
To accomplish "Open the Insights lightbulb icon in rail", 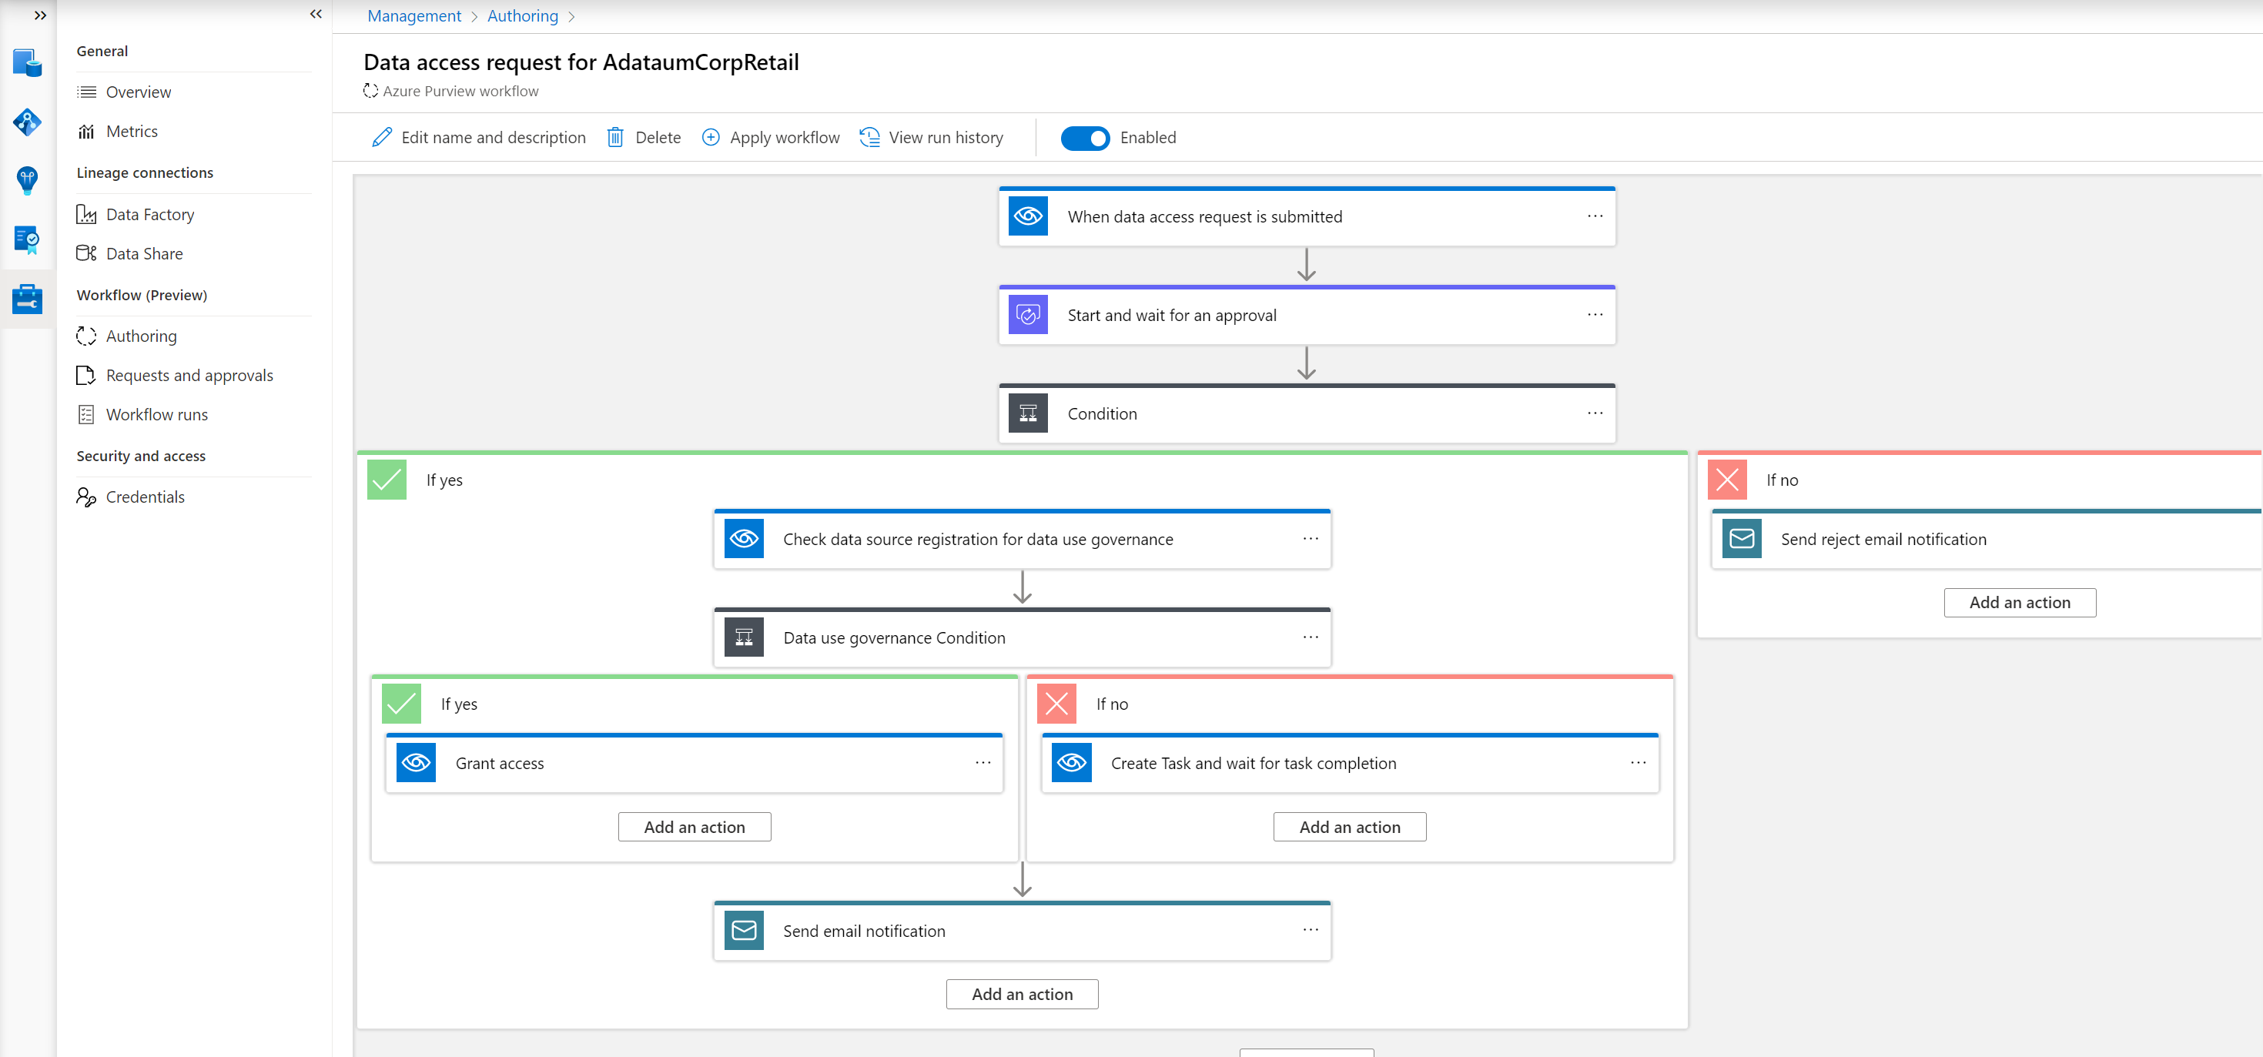I will coord(27,180).
